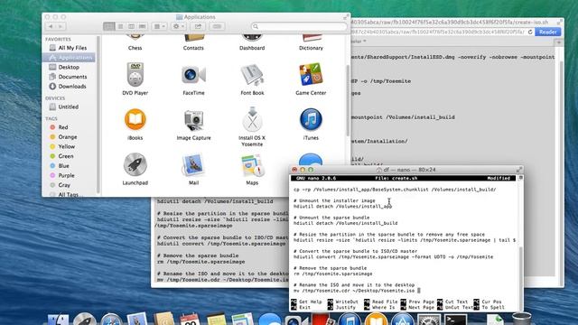578x325 pixels.
Task: Go forward in the Finder window
Action: (61, 26)
